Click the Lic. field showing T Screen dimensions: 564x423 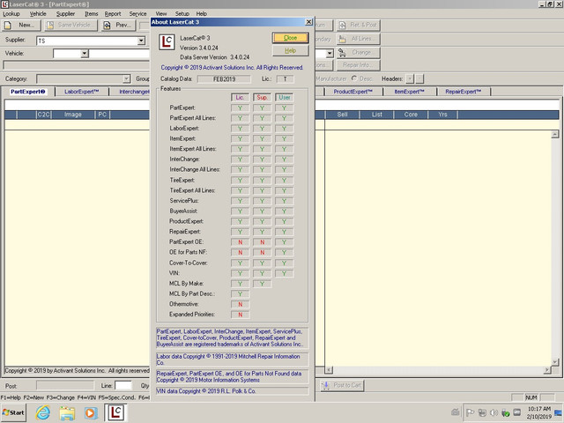click(285, 79)
